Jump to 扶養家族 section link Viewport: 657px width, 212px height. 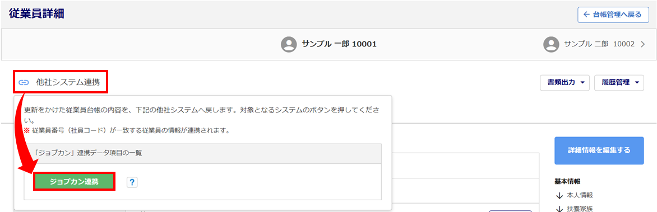click(573, 209)
